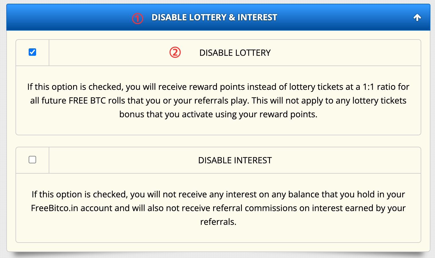Click the Disable Interest label

(235, 160)
